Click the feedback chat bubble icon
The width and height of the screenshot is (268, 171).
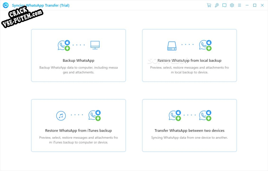[224, 5]
